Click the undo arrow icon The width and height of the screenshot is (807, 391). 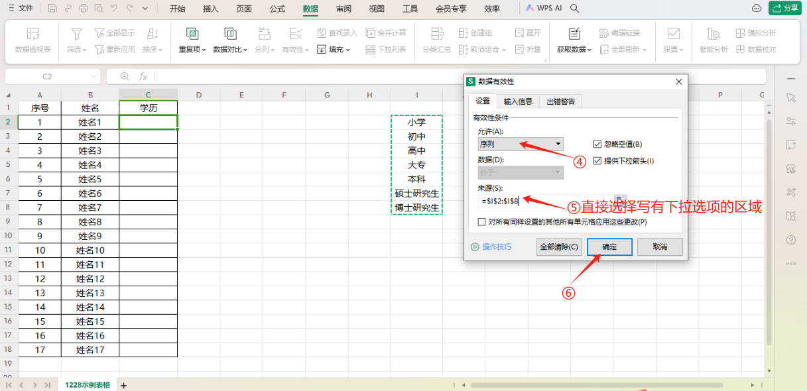pos(114,9)
